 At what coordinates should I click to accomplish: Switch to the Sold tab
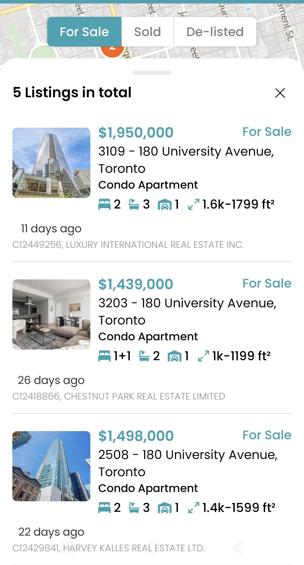pyautogui.click(x=147, y=32)
